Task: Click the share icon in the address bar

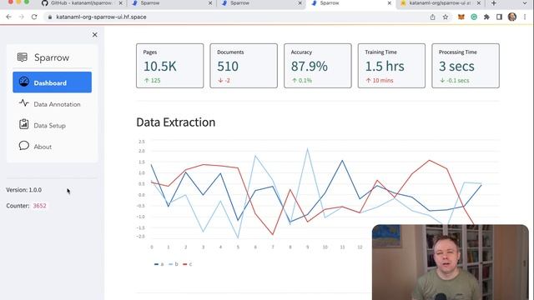Action: pyautogui.click(x=432, y=17)
